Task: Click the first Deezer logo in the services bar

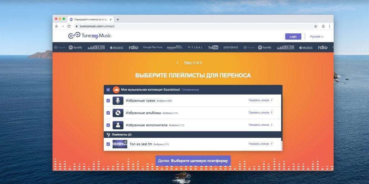Action: coord(96,47)
